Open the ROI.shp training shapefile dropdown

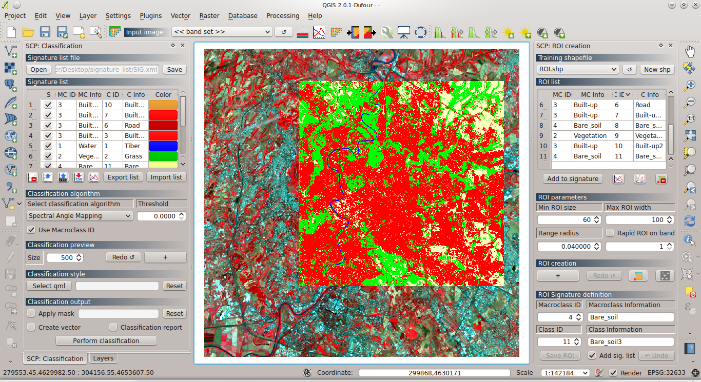[x=577, y=69]
